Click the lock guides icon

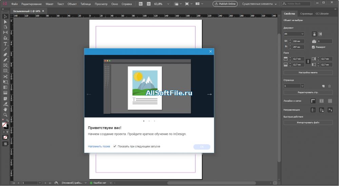(321, 110)
